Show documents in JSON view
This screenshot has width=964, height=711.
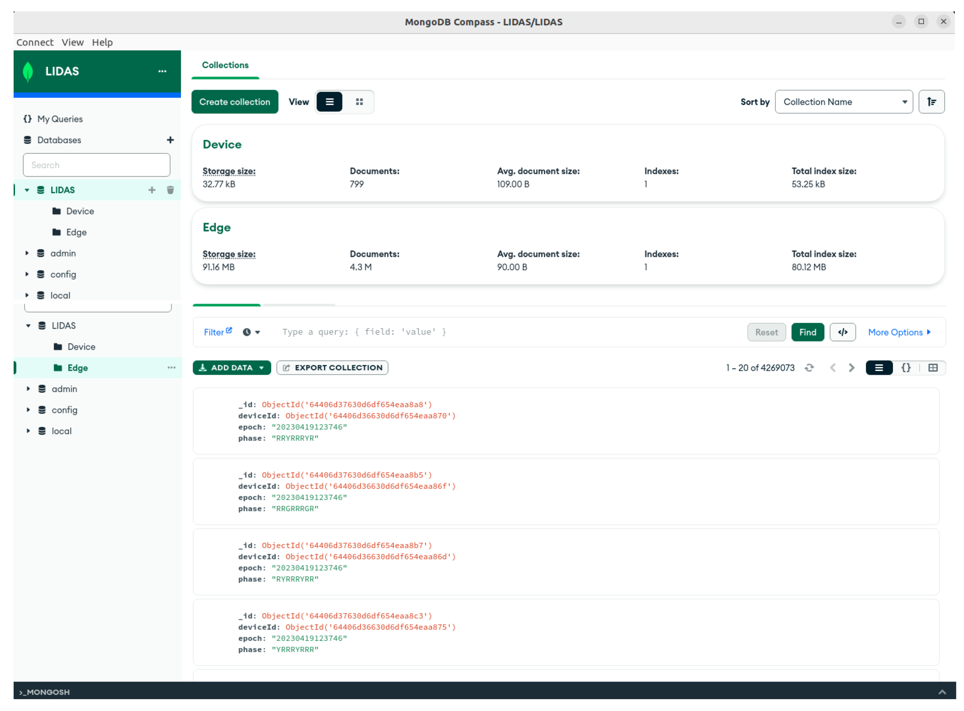coord(906,368)
